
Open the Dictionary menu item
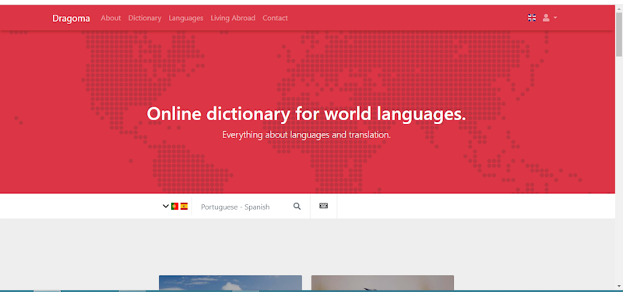(x=145, y=18)
